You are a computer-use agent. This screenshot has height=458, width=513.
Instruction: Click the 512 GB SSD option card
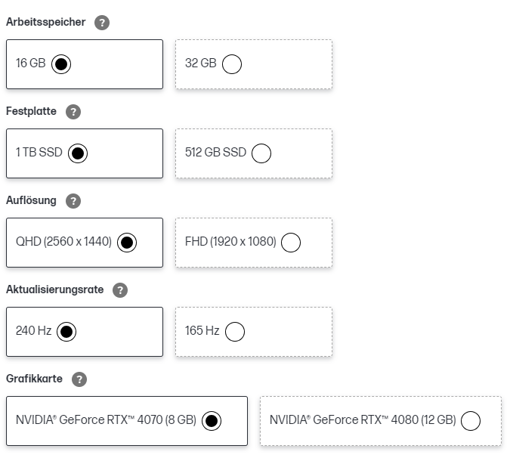[x=215, y=153]
